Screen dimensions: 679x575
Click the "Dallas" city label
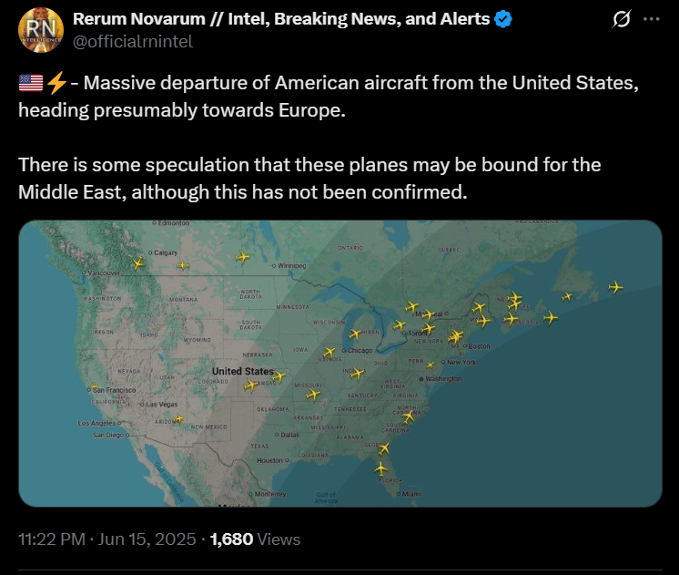289,435
